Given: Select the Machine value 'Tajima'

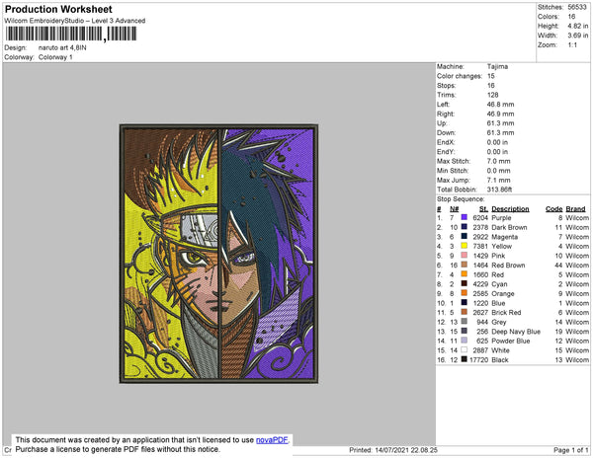Looking at the screenshot, I should [497, 66].
